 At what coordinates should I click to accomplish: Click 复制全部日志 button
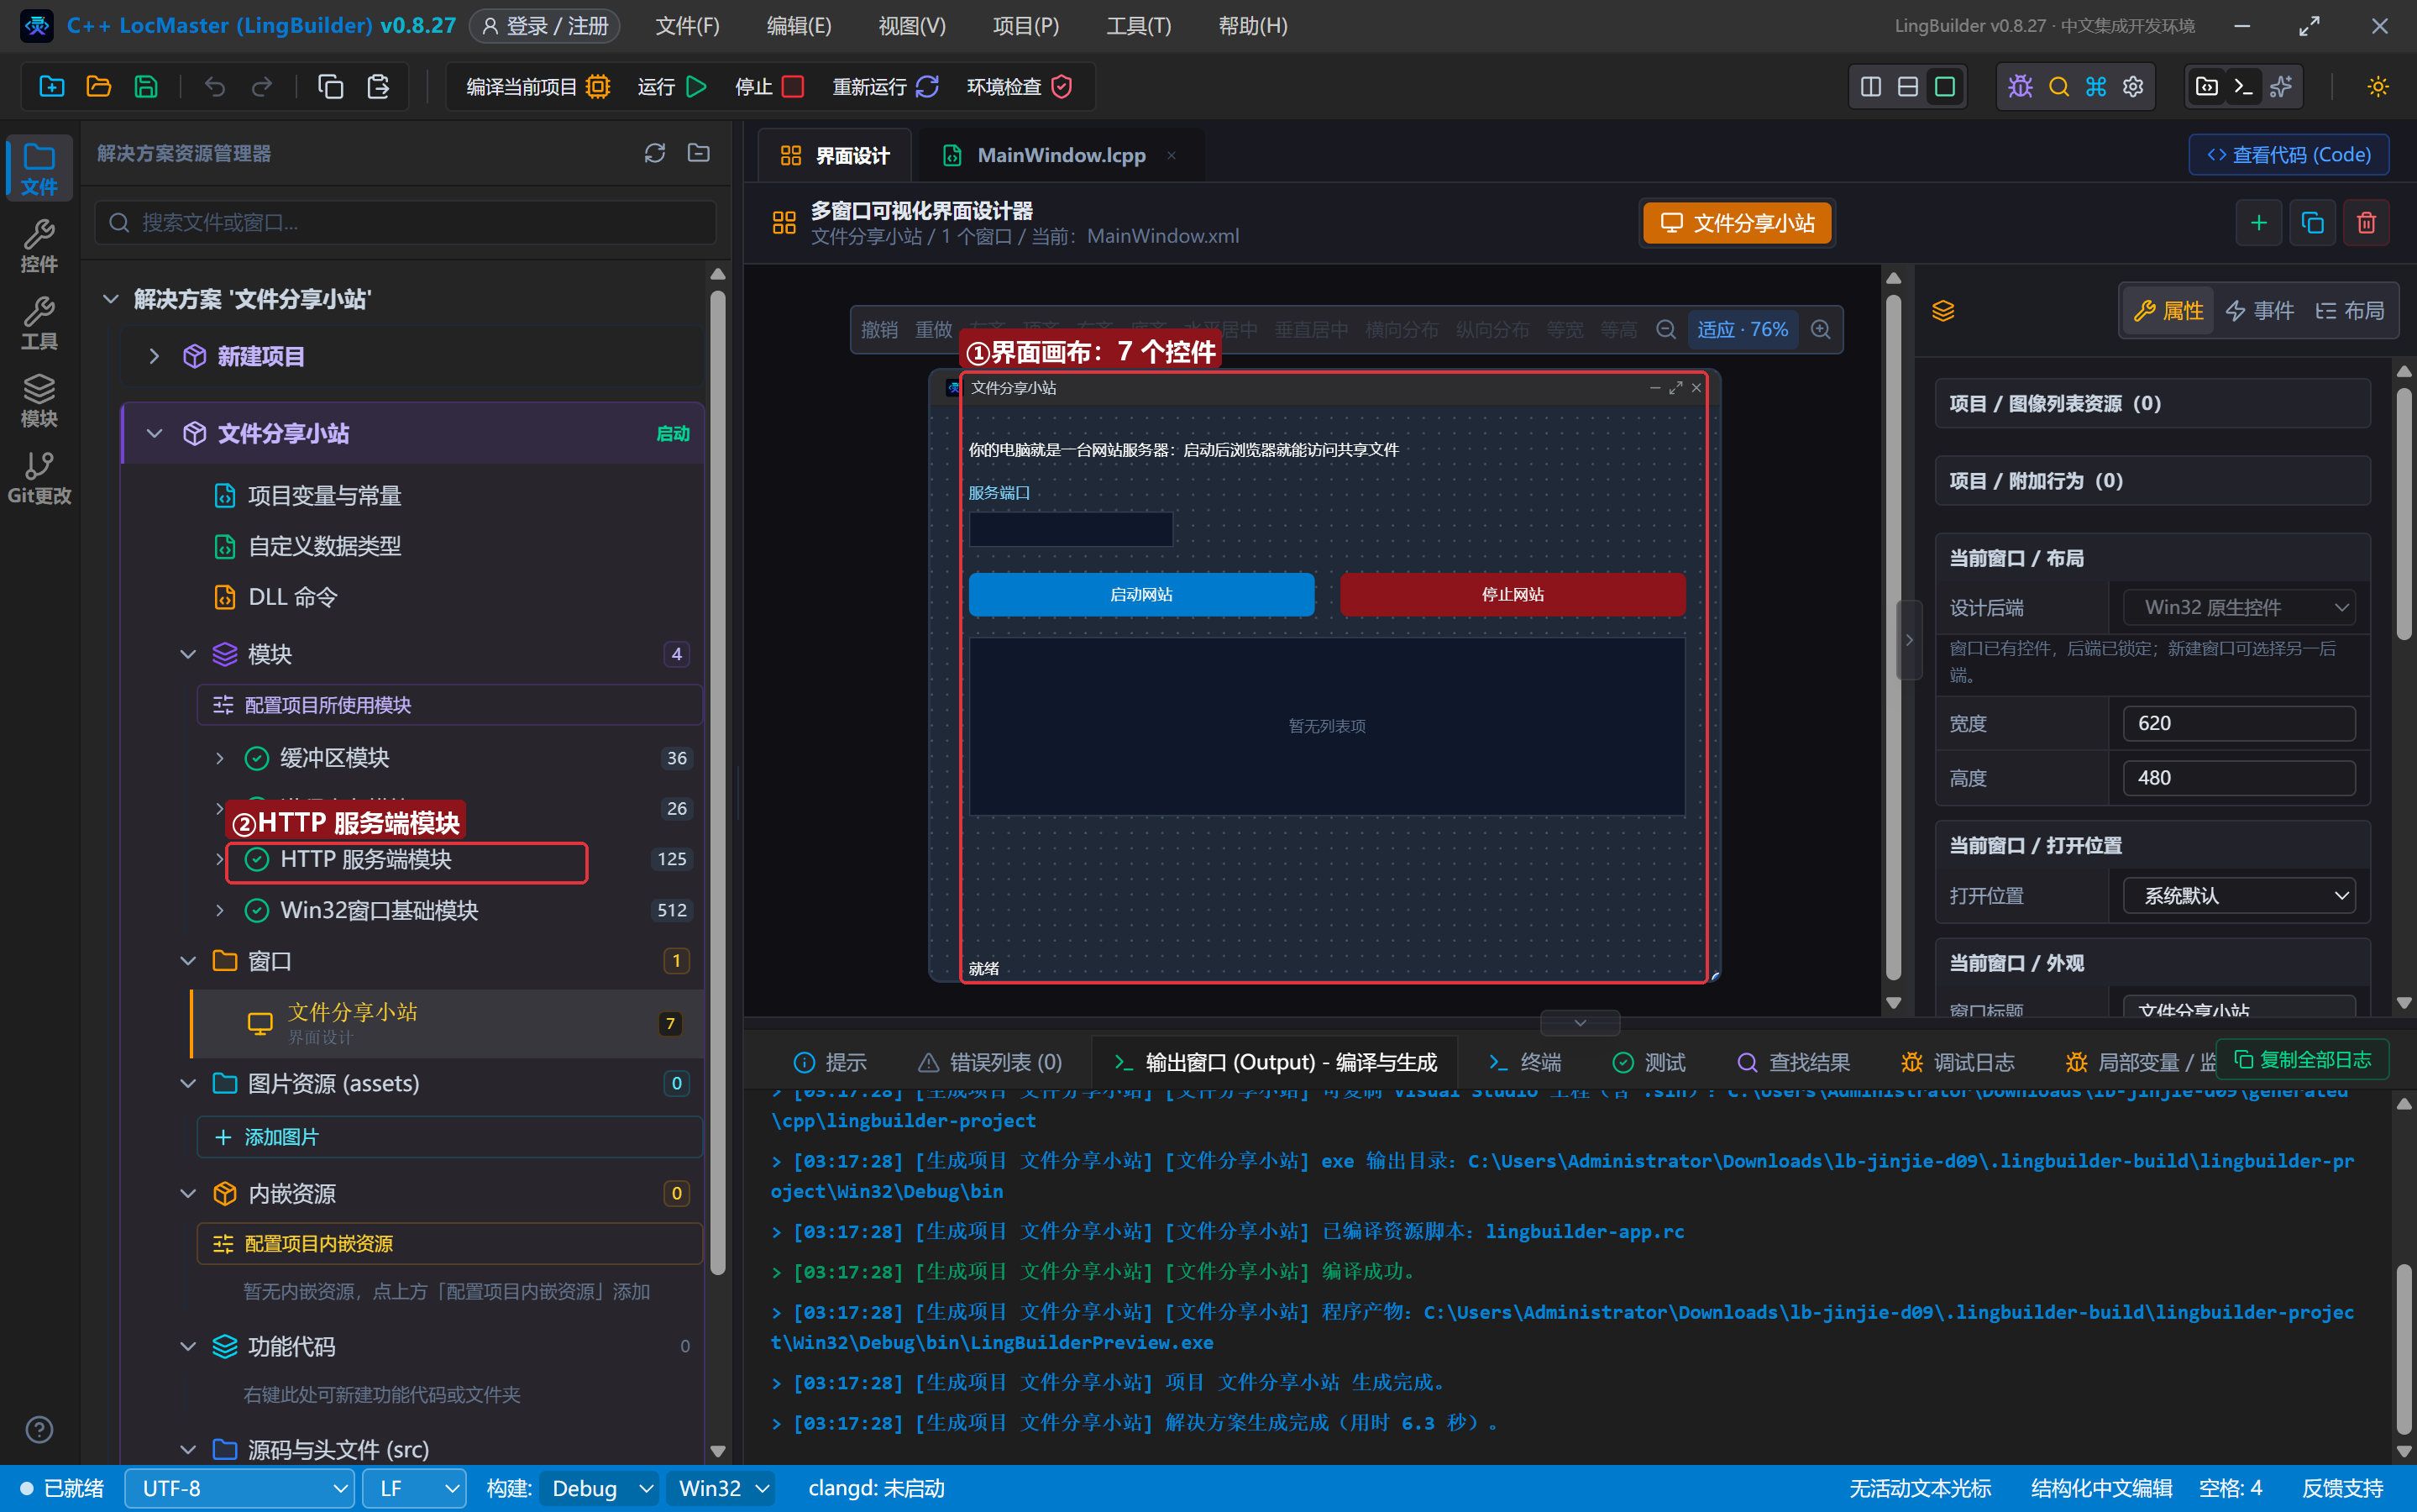click(x=2302, y=1059)
